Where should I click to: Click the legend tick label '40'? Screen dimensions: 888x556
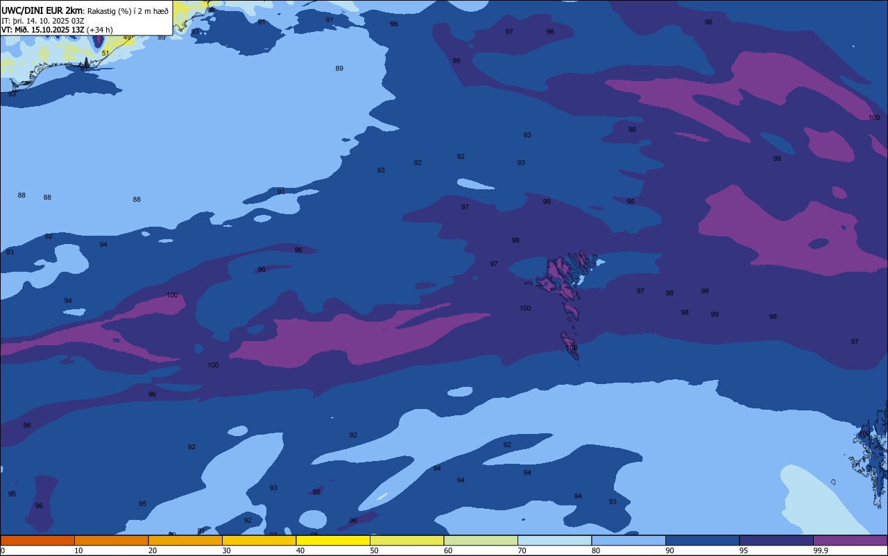coord(300,550)
